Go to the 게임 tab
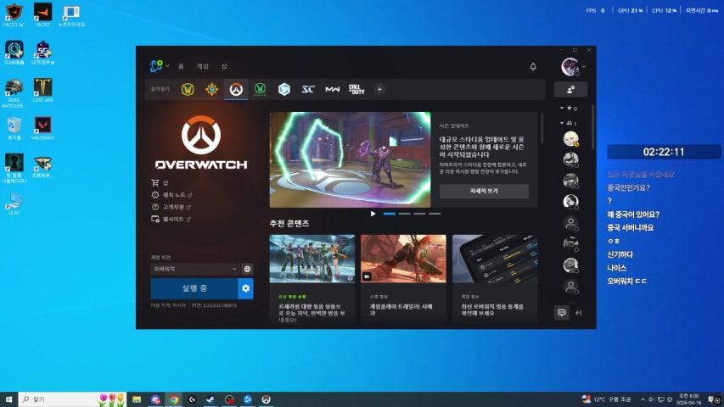 [x=203, y=66]
